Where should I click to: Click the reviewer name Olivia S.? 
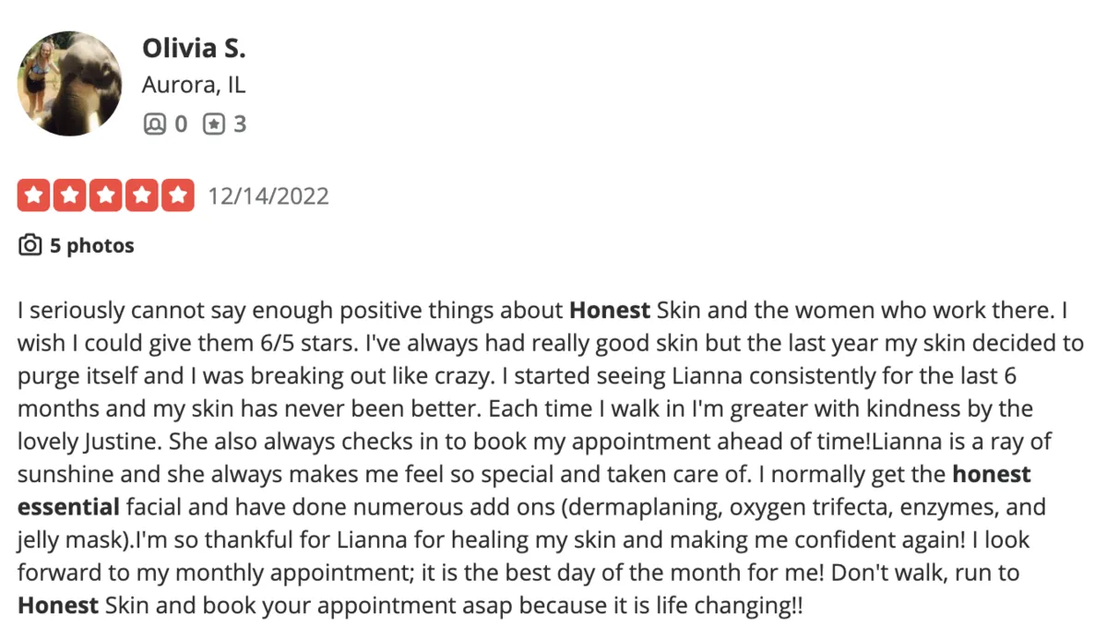point(194,48)
